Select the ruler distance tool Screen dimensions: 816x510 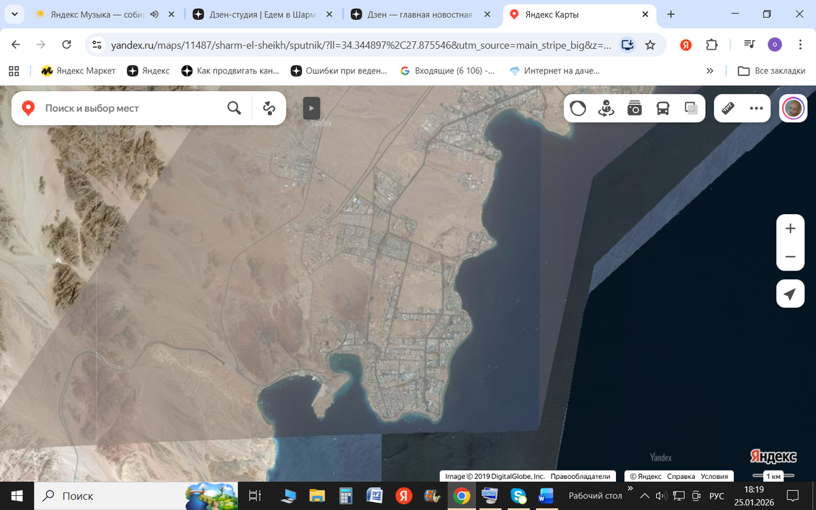728,108
